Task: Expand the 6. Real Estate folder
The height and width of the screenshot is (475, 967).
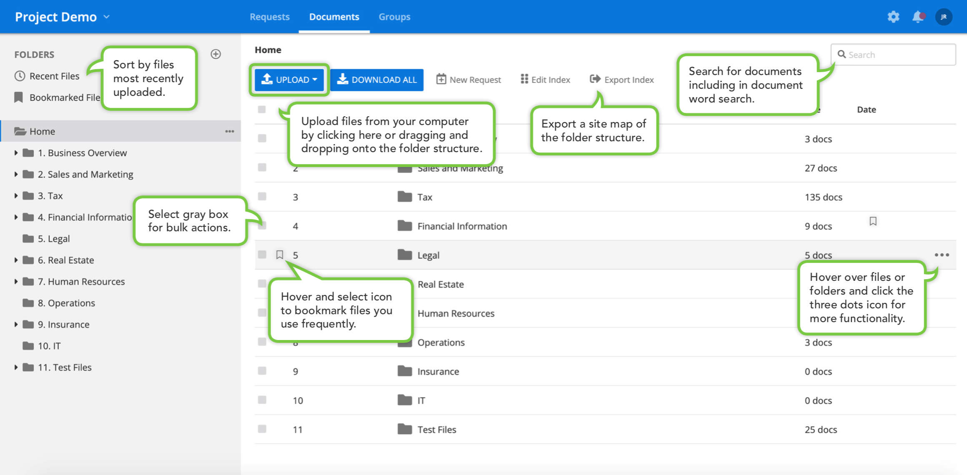Action: pyautogui.click(x=16, y=260)
